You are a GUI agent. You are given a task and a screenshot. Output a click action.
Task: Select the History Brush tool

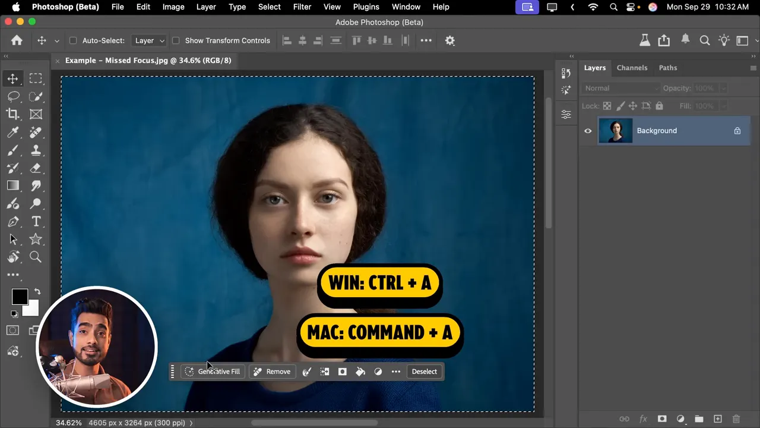pos(12,168)
